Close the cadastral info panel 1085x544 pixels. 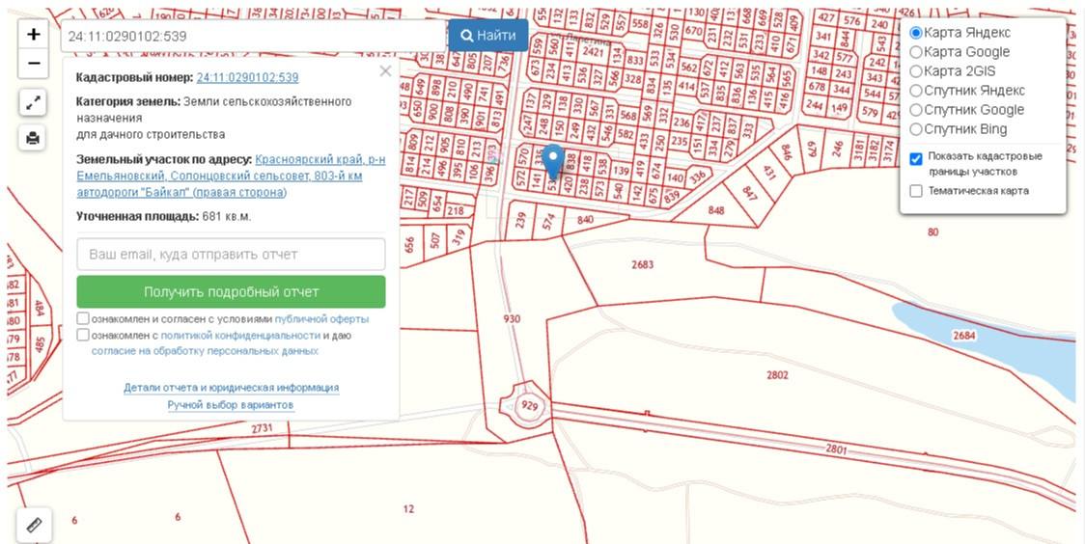pos(385,71)
